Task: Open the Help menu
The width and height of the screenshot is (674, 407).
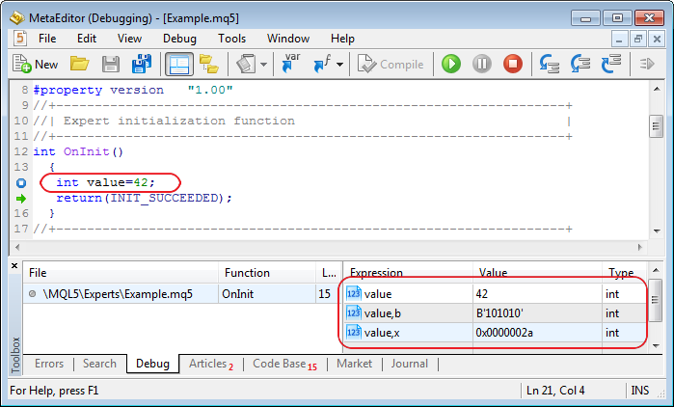Action: 342,39
